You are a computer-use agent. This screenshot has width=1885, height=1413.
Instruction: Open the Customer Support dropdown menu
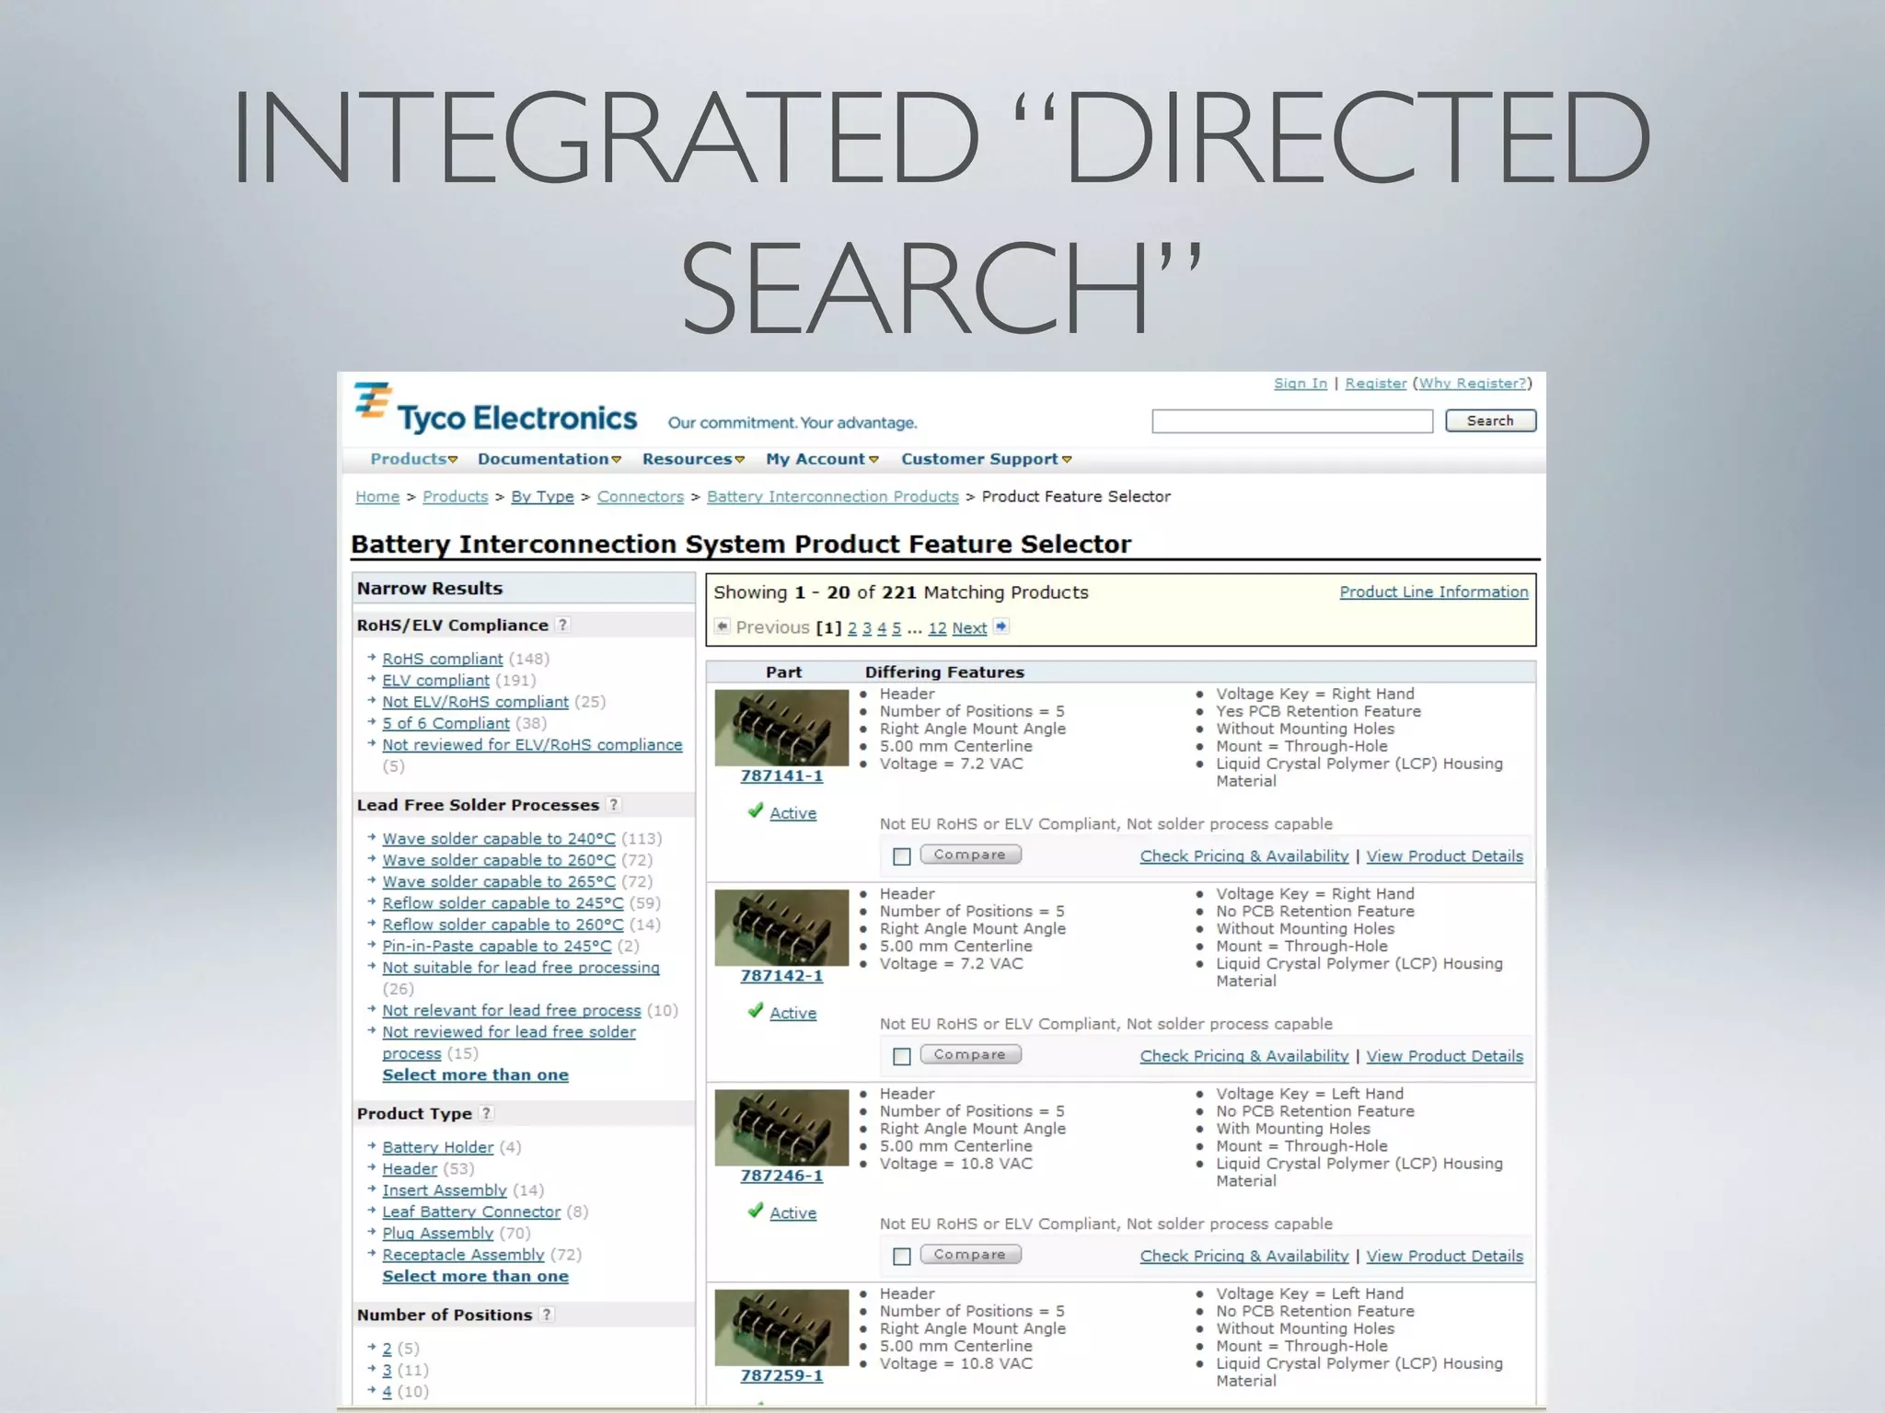[987, 459]
